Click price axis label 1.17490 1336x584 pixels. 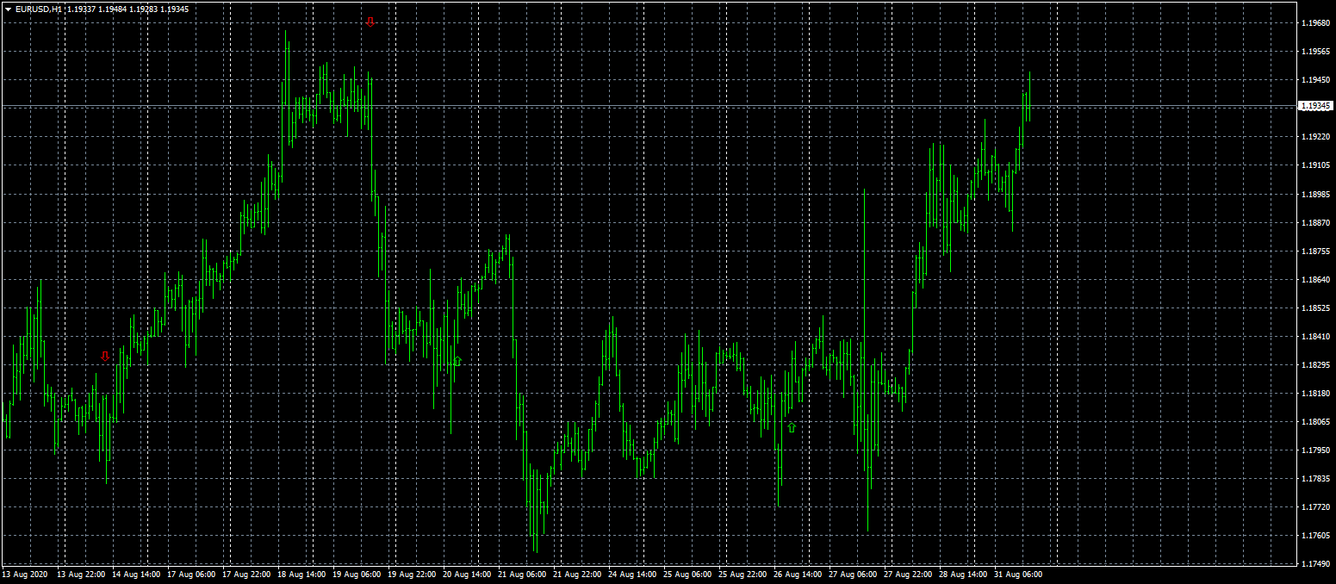[x=1314, y=564]
